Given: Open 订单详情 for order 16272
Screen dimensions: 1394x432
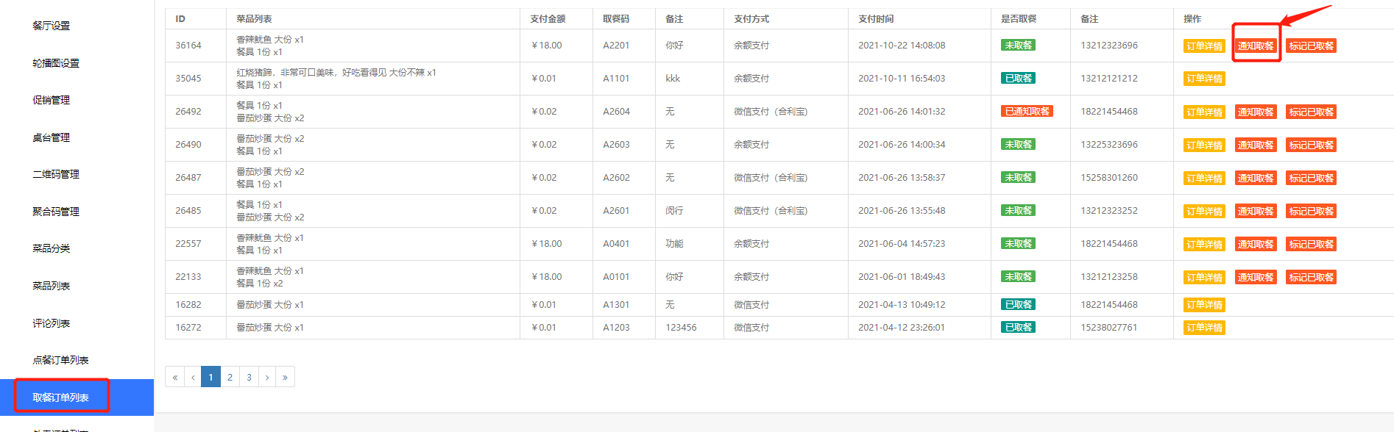Looking at the screenshot, I should pos(1204,328).
